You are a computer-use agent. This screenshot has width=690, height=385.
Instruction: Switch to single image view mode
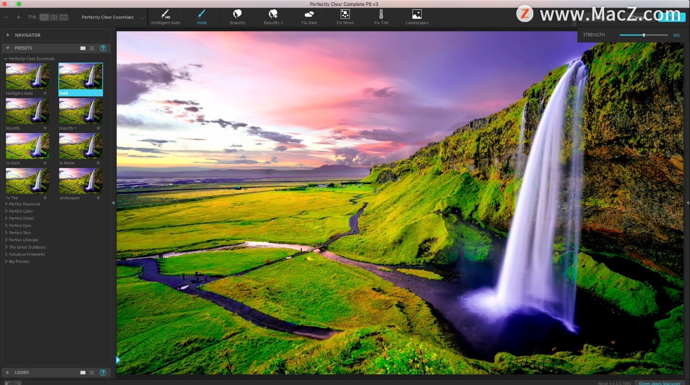tap(44, 17)
